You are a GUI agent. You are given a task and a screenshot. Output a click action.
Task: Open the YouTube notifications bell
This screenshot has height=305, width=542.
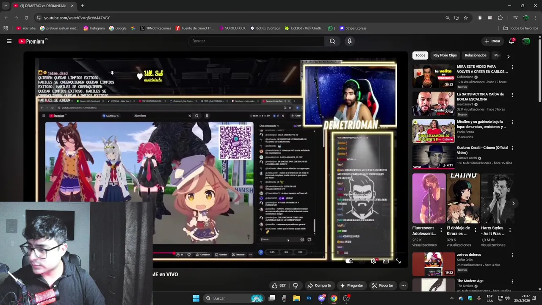point(512,41)
